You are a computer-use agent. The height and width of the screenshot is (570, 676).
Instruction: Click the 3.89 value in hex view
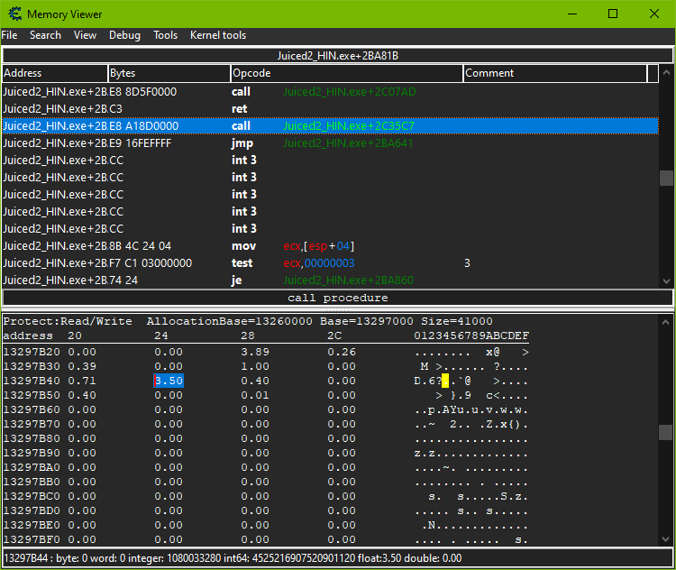click(254, 352)
